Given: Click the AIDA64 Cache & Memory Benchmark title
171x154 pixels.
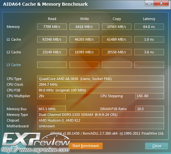Looking at the screenshot, I should 45,4.
